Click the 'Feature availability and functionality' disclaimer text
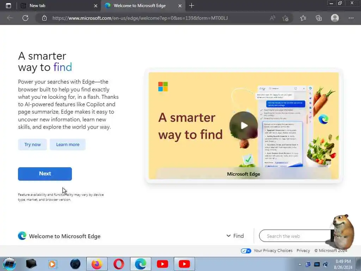 pyautogui.click(x=61, y=197)
